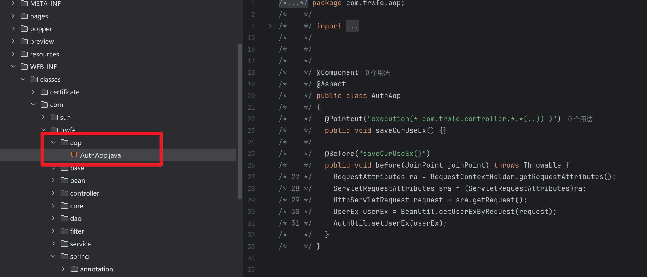Click the service folder icon
This screenshot has height=277, width=647.
(64, 244)
